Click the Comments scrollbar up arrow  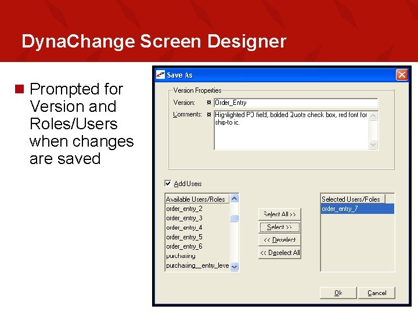click(373, 115)
